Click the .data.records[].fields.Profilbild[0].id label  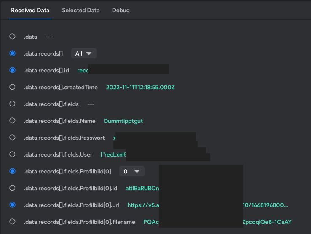pos(70,189)
